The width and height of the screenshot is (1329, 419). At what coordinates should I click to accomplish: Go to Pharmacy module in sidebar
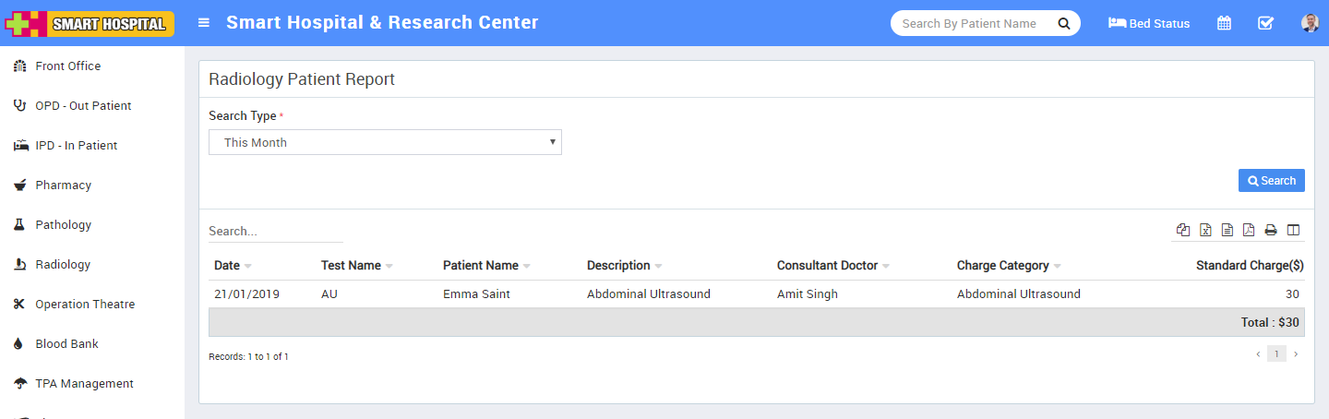click(x=63, y=186)
